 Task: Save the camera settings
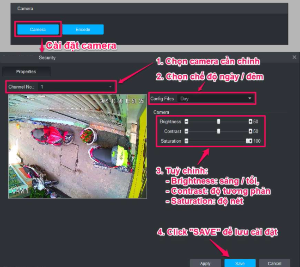(240, 263)
